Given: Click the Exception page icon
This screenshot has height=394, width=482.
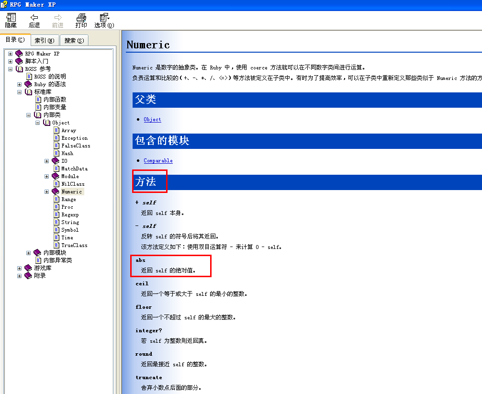Looking at the screenshot, I should [56, 138].
